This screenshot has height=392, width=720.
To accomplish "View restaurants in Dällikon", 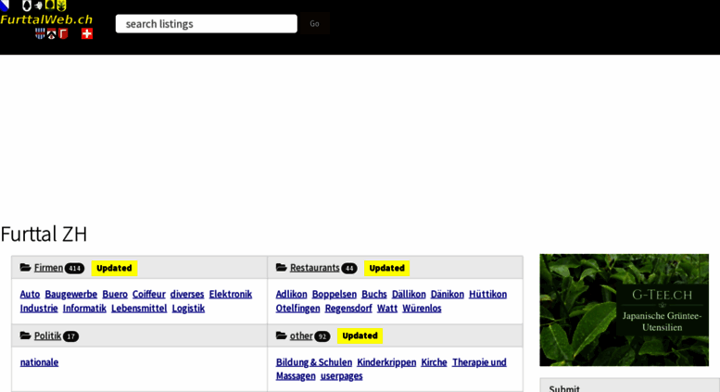I will tap(409, 294).
